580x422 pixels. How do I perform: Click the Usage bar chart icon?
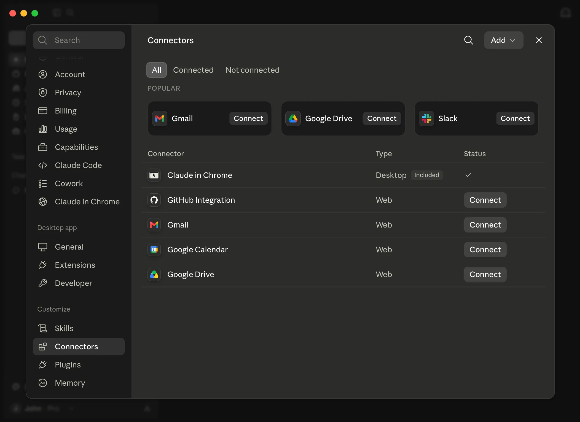pyautogui.click(x=43, y=129)
